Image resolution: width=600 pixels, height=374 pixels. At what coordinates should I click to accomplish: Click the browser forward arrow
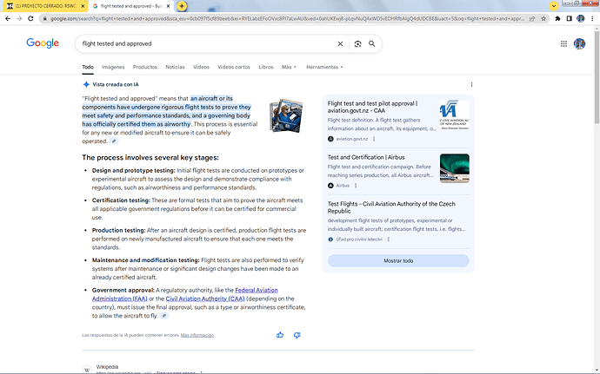click(x=19, y=18)
